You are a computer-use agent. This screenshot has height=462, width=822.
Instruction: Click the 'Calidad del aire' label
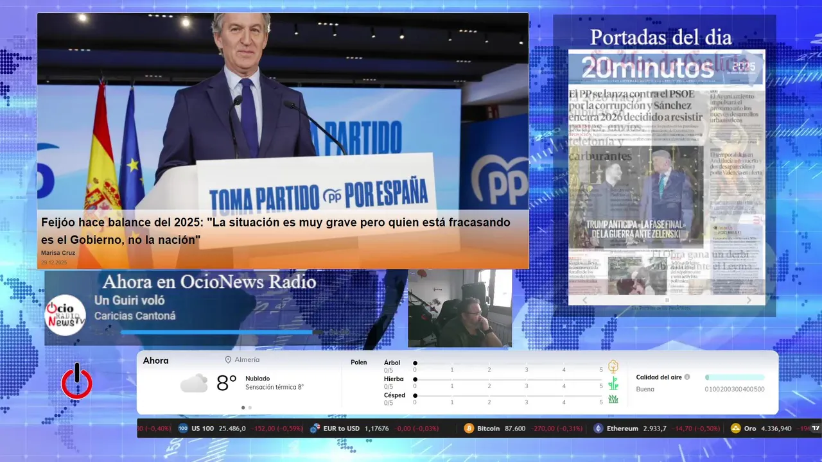coord(659,377)
